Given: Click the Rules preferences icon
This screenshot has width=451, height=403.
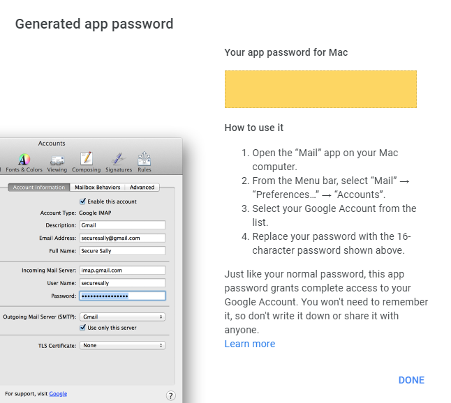Looking at the screenshot, I should (x=145, y=162).
